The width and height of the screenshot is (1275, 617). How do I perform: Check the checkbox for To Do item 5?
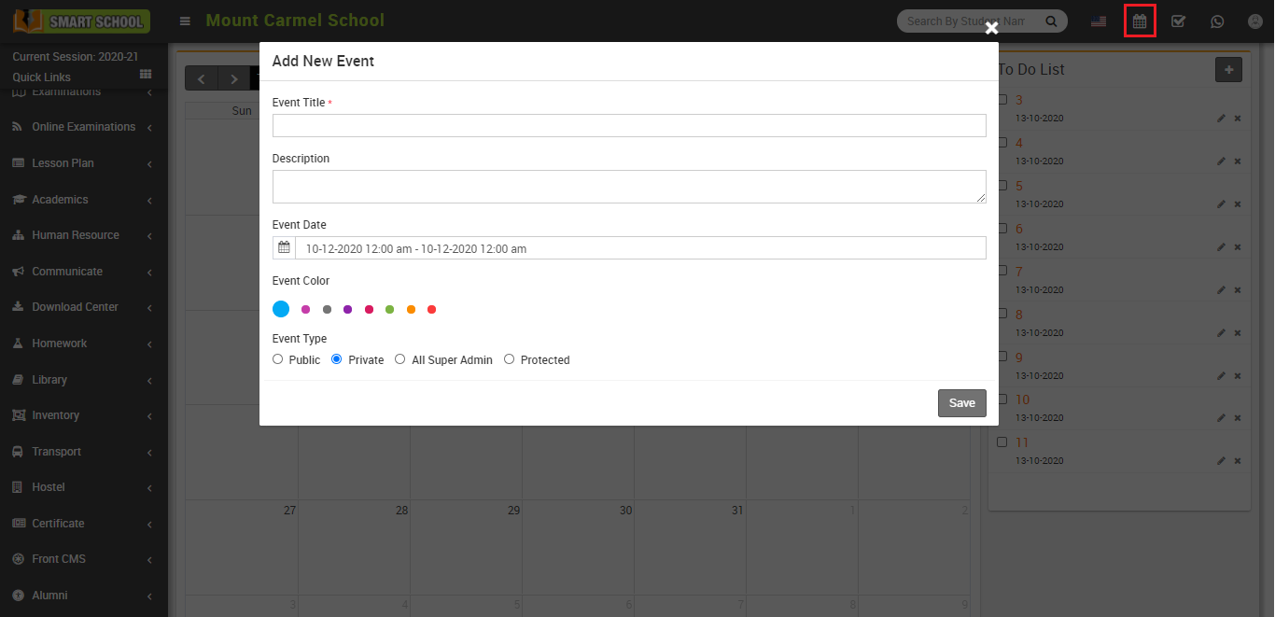(x=1002, y=185)
